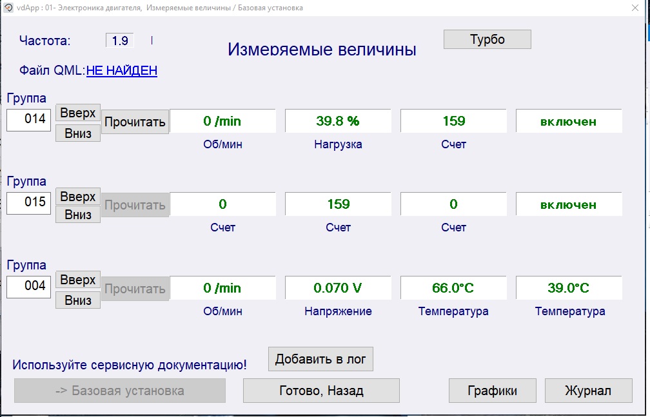The width and height of the screenshot is (650, 417).
Task: Click Вверх stepper for group 014
Action: pyautogui.click(x=78, y=113)
